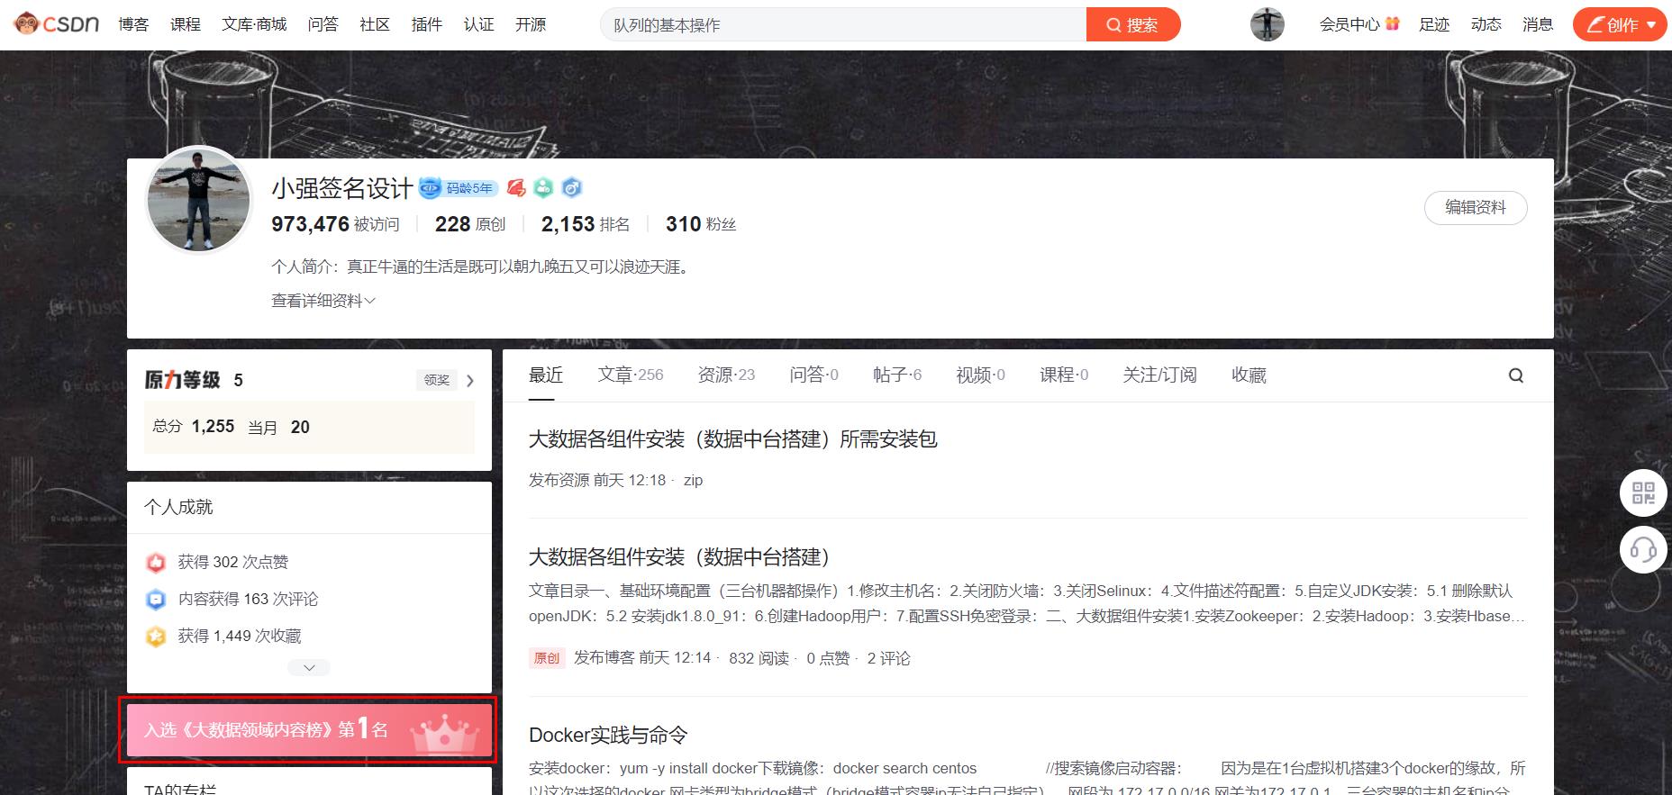The height and width of the screenshot is (795, 1672).
Task: Click the green badge beside the username
Action: 543,187
